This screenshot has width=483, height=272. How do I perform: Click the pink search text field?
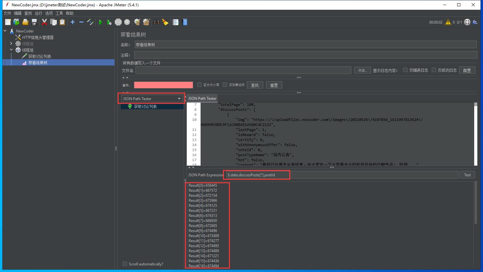pos(164,85)
